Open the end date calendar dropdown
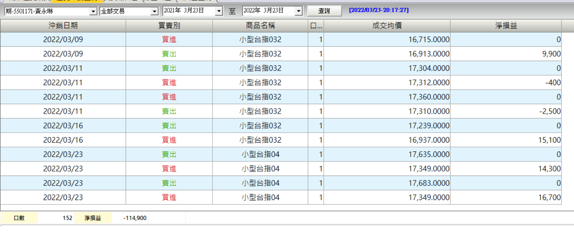 point(299,11)
